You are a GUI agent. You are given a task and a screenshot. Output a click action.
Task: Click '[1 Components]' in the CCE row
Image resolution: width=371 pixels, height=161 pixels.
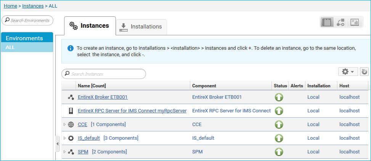click(x=108, y=125)
